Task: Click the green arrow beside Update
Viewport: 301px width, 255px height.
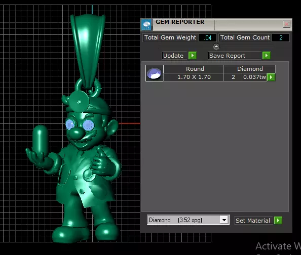Action: (x=193, y=56)
